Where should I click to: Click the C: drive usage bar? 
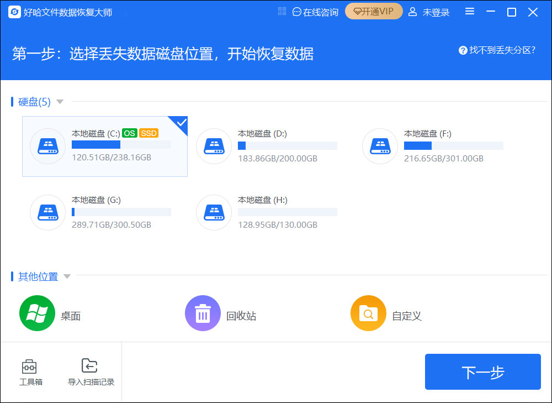121,144
